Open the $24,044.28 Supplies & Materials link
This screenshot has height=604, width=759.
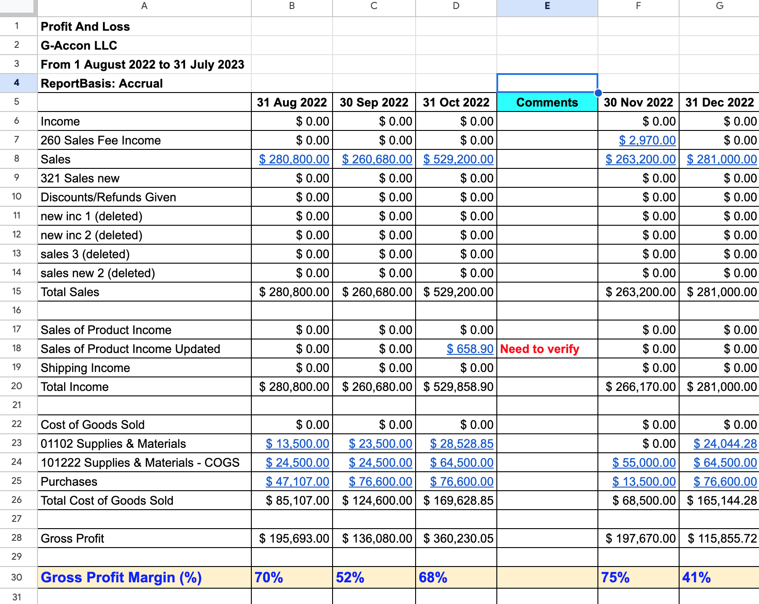(725, 444)
